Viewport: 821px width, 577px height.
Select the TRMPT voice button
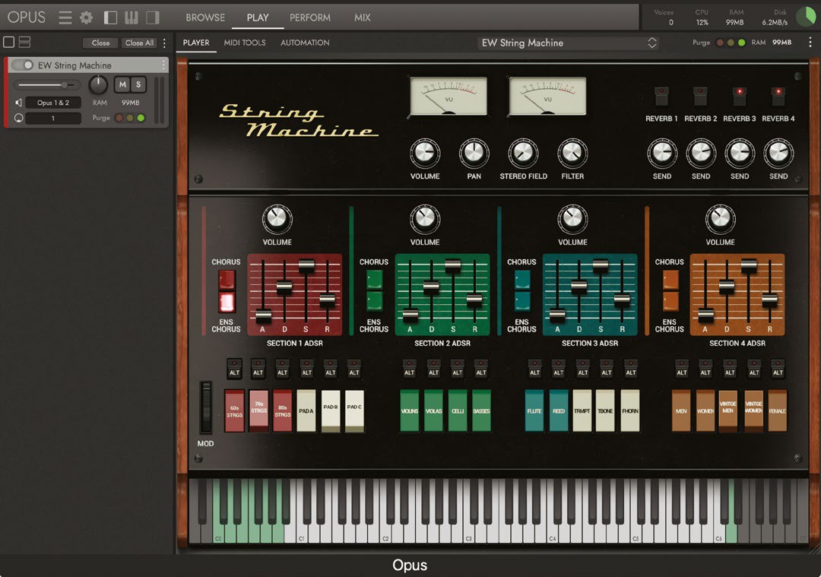[x=582, y=411]
